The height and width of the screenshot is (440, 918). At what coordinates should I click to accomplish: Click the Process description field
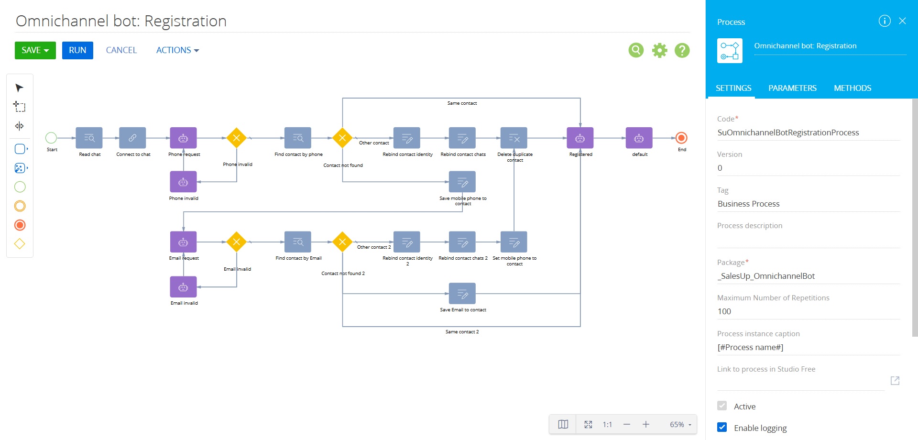(808, 240)
